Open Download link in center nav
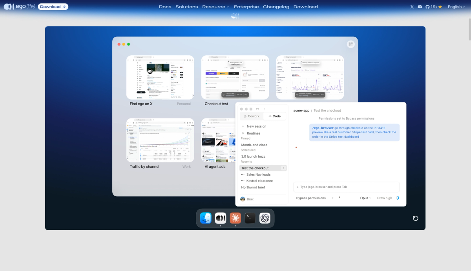 click(x=306, y=7)
